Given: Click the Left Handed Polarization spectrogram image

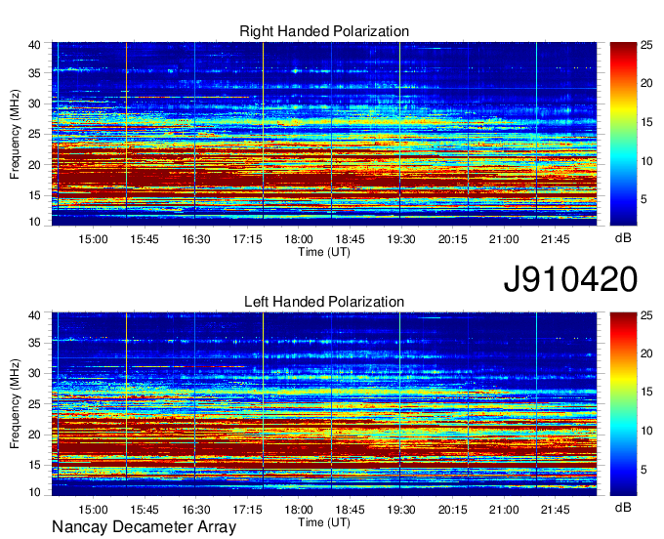Looking at the screenshot, I should tap(324, 404).
